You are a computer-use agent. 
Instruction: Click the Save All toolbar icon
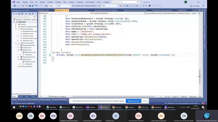[x=33, y=6]
